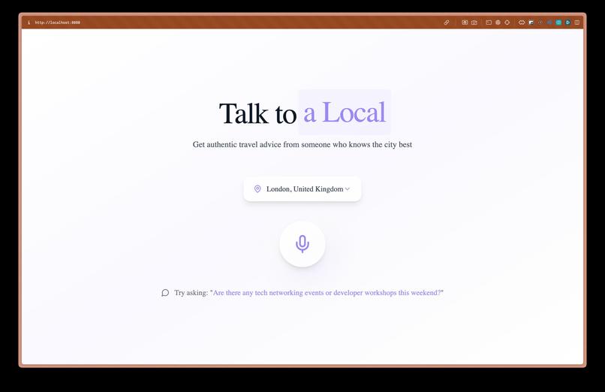The image size is (605, 392).
Task: Click the crosshair target icon in the toolbar
Action: (507, 23)
